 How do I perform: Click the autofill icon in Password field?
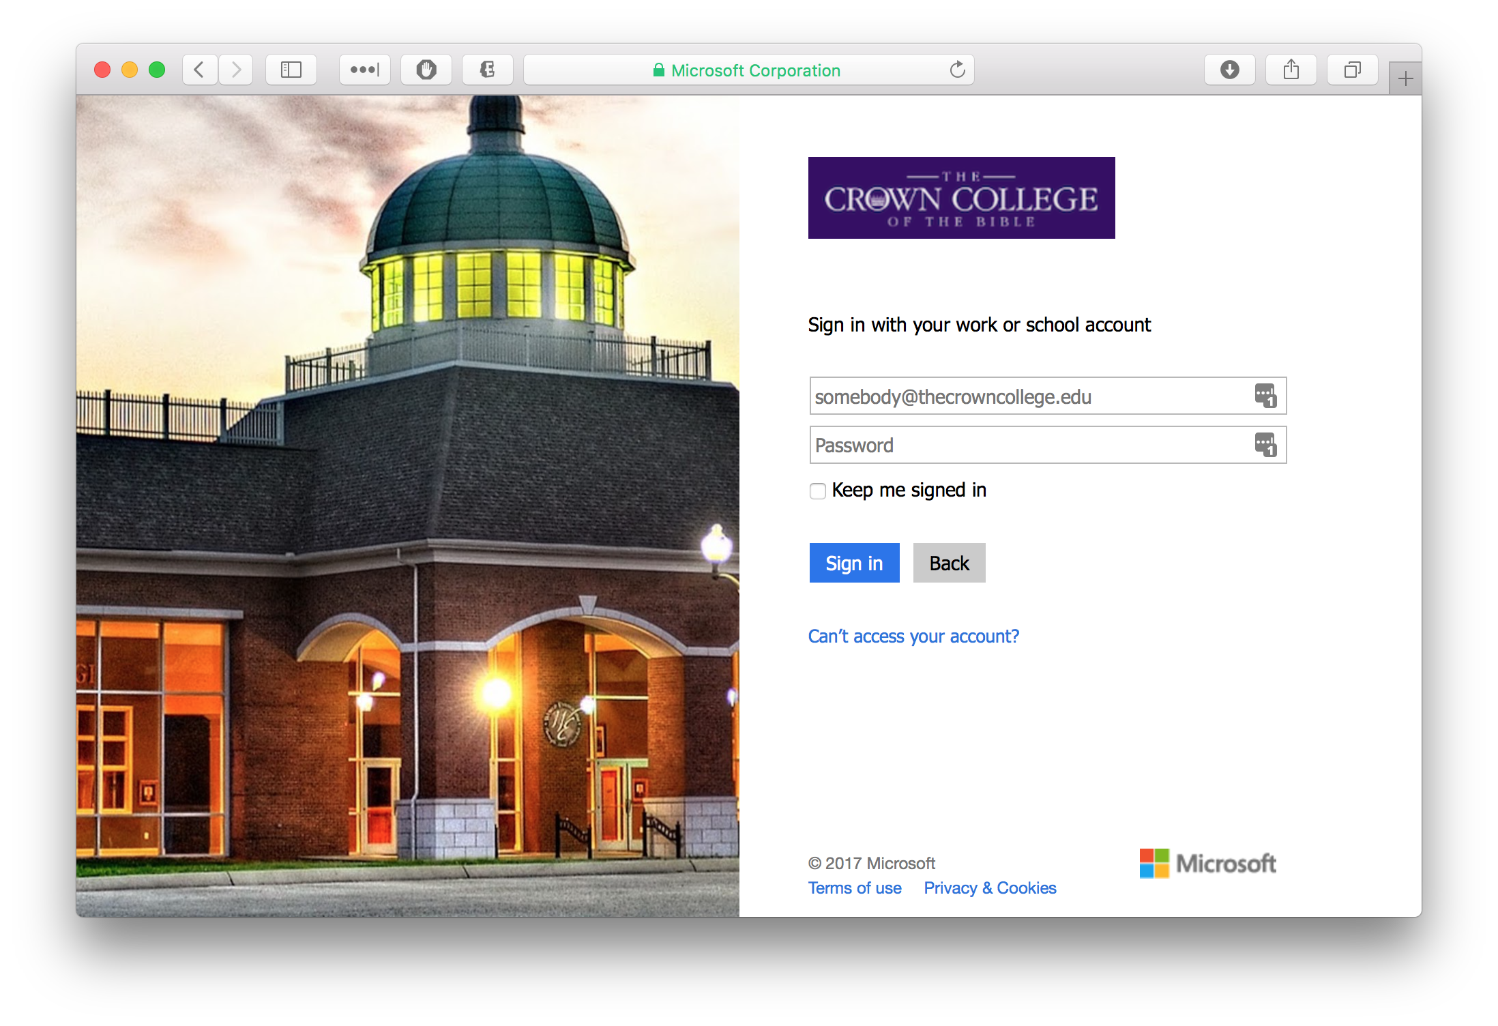click(x=1265, y=445)
